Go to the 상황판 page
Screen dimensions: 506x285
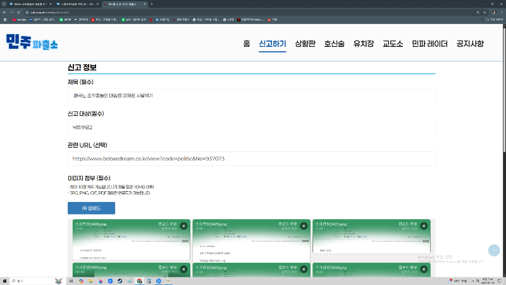305,44
